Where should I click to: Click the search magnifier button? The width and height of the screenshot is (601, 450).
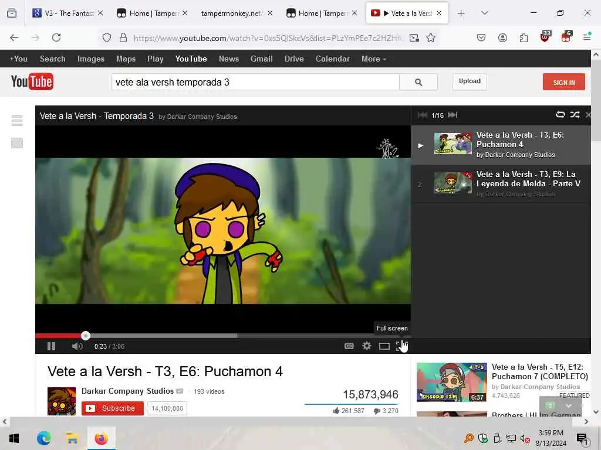point(418,82)
